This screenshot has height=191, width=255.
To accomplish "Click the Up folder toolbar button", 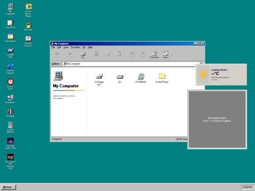I will click(83, 55).
